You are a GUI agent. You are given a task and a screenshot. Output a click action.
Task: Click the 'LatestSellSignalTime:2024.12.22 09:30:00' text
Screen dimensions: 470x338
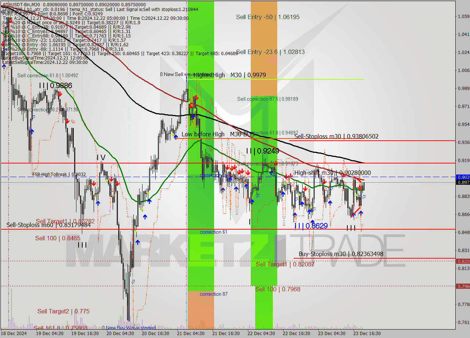[x=45, y=62]
